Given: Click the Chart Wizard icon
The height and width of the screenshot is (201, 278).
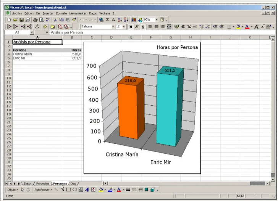Looking at the screenshot, I should point(133,20).
